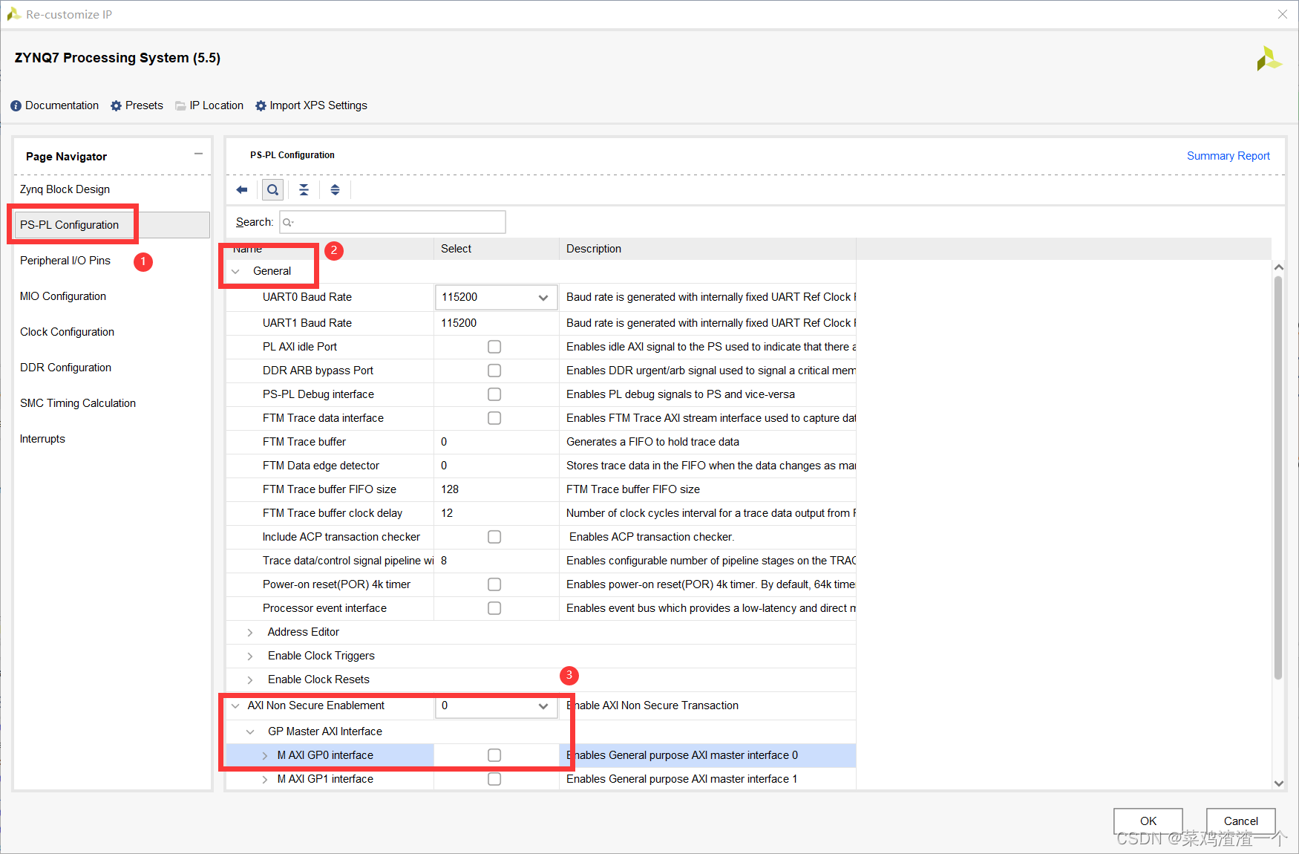Enable DDR ARB bypass Port checkbox

tap(494, 371)
